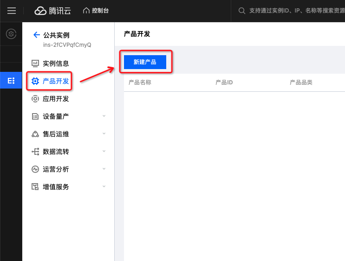Image resolution: width=345 pixels, height=261 pixels.
Task: Select the blue IoT Explorer rail icon
Action: click(x=11, y=80)
